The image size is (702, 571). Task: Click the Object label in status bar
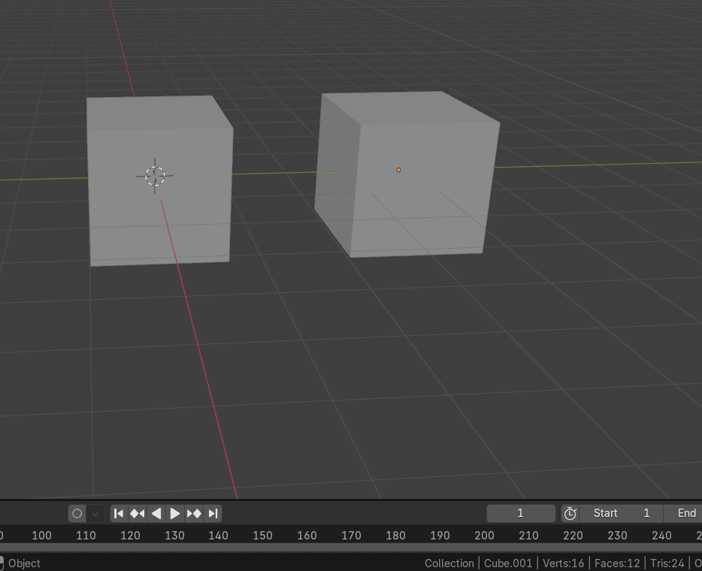pos(24,563)
